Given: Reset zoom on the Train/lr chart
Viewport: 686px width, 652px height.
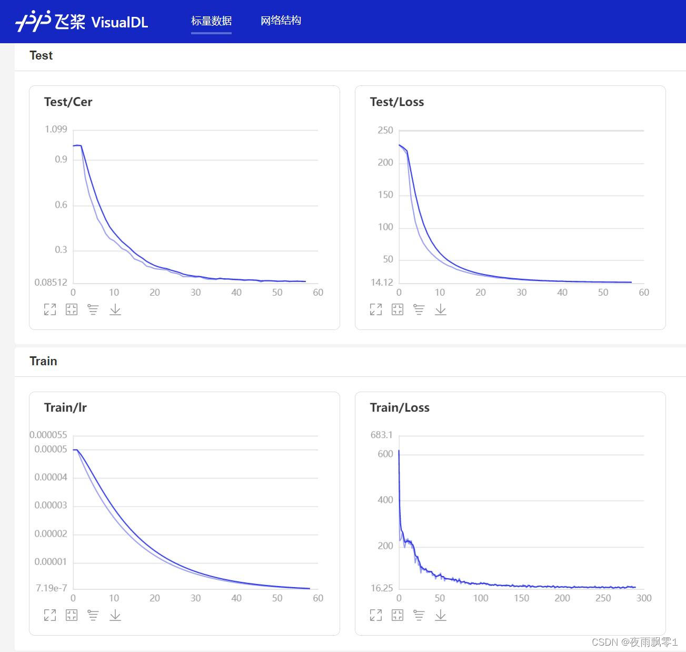Looking at the screenshot, I should pyautogui.click(x=72, y=615).
